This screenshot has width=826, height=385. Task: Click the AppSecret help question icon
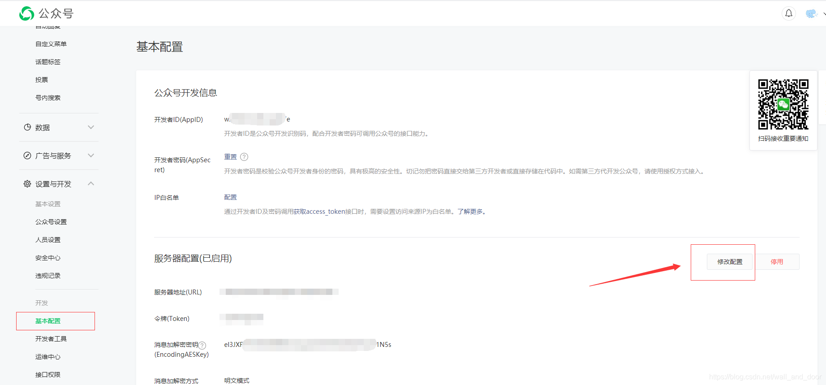[244, 157]
